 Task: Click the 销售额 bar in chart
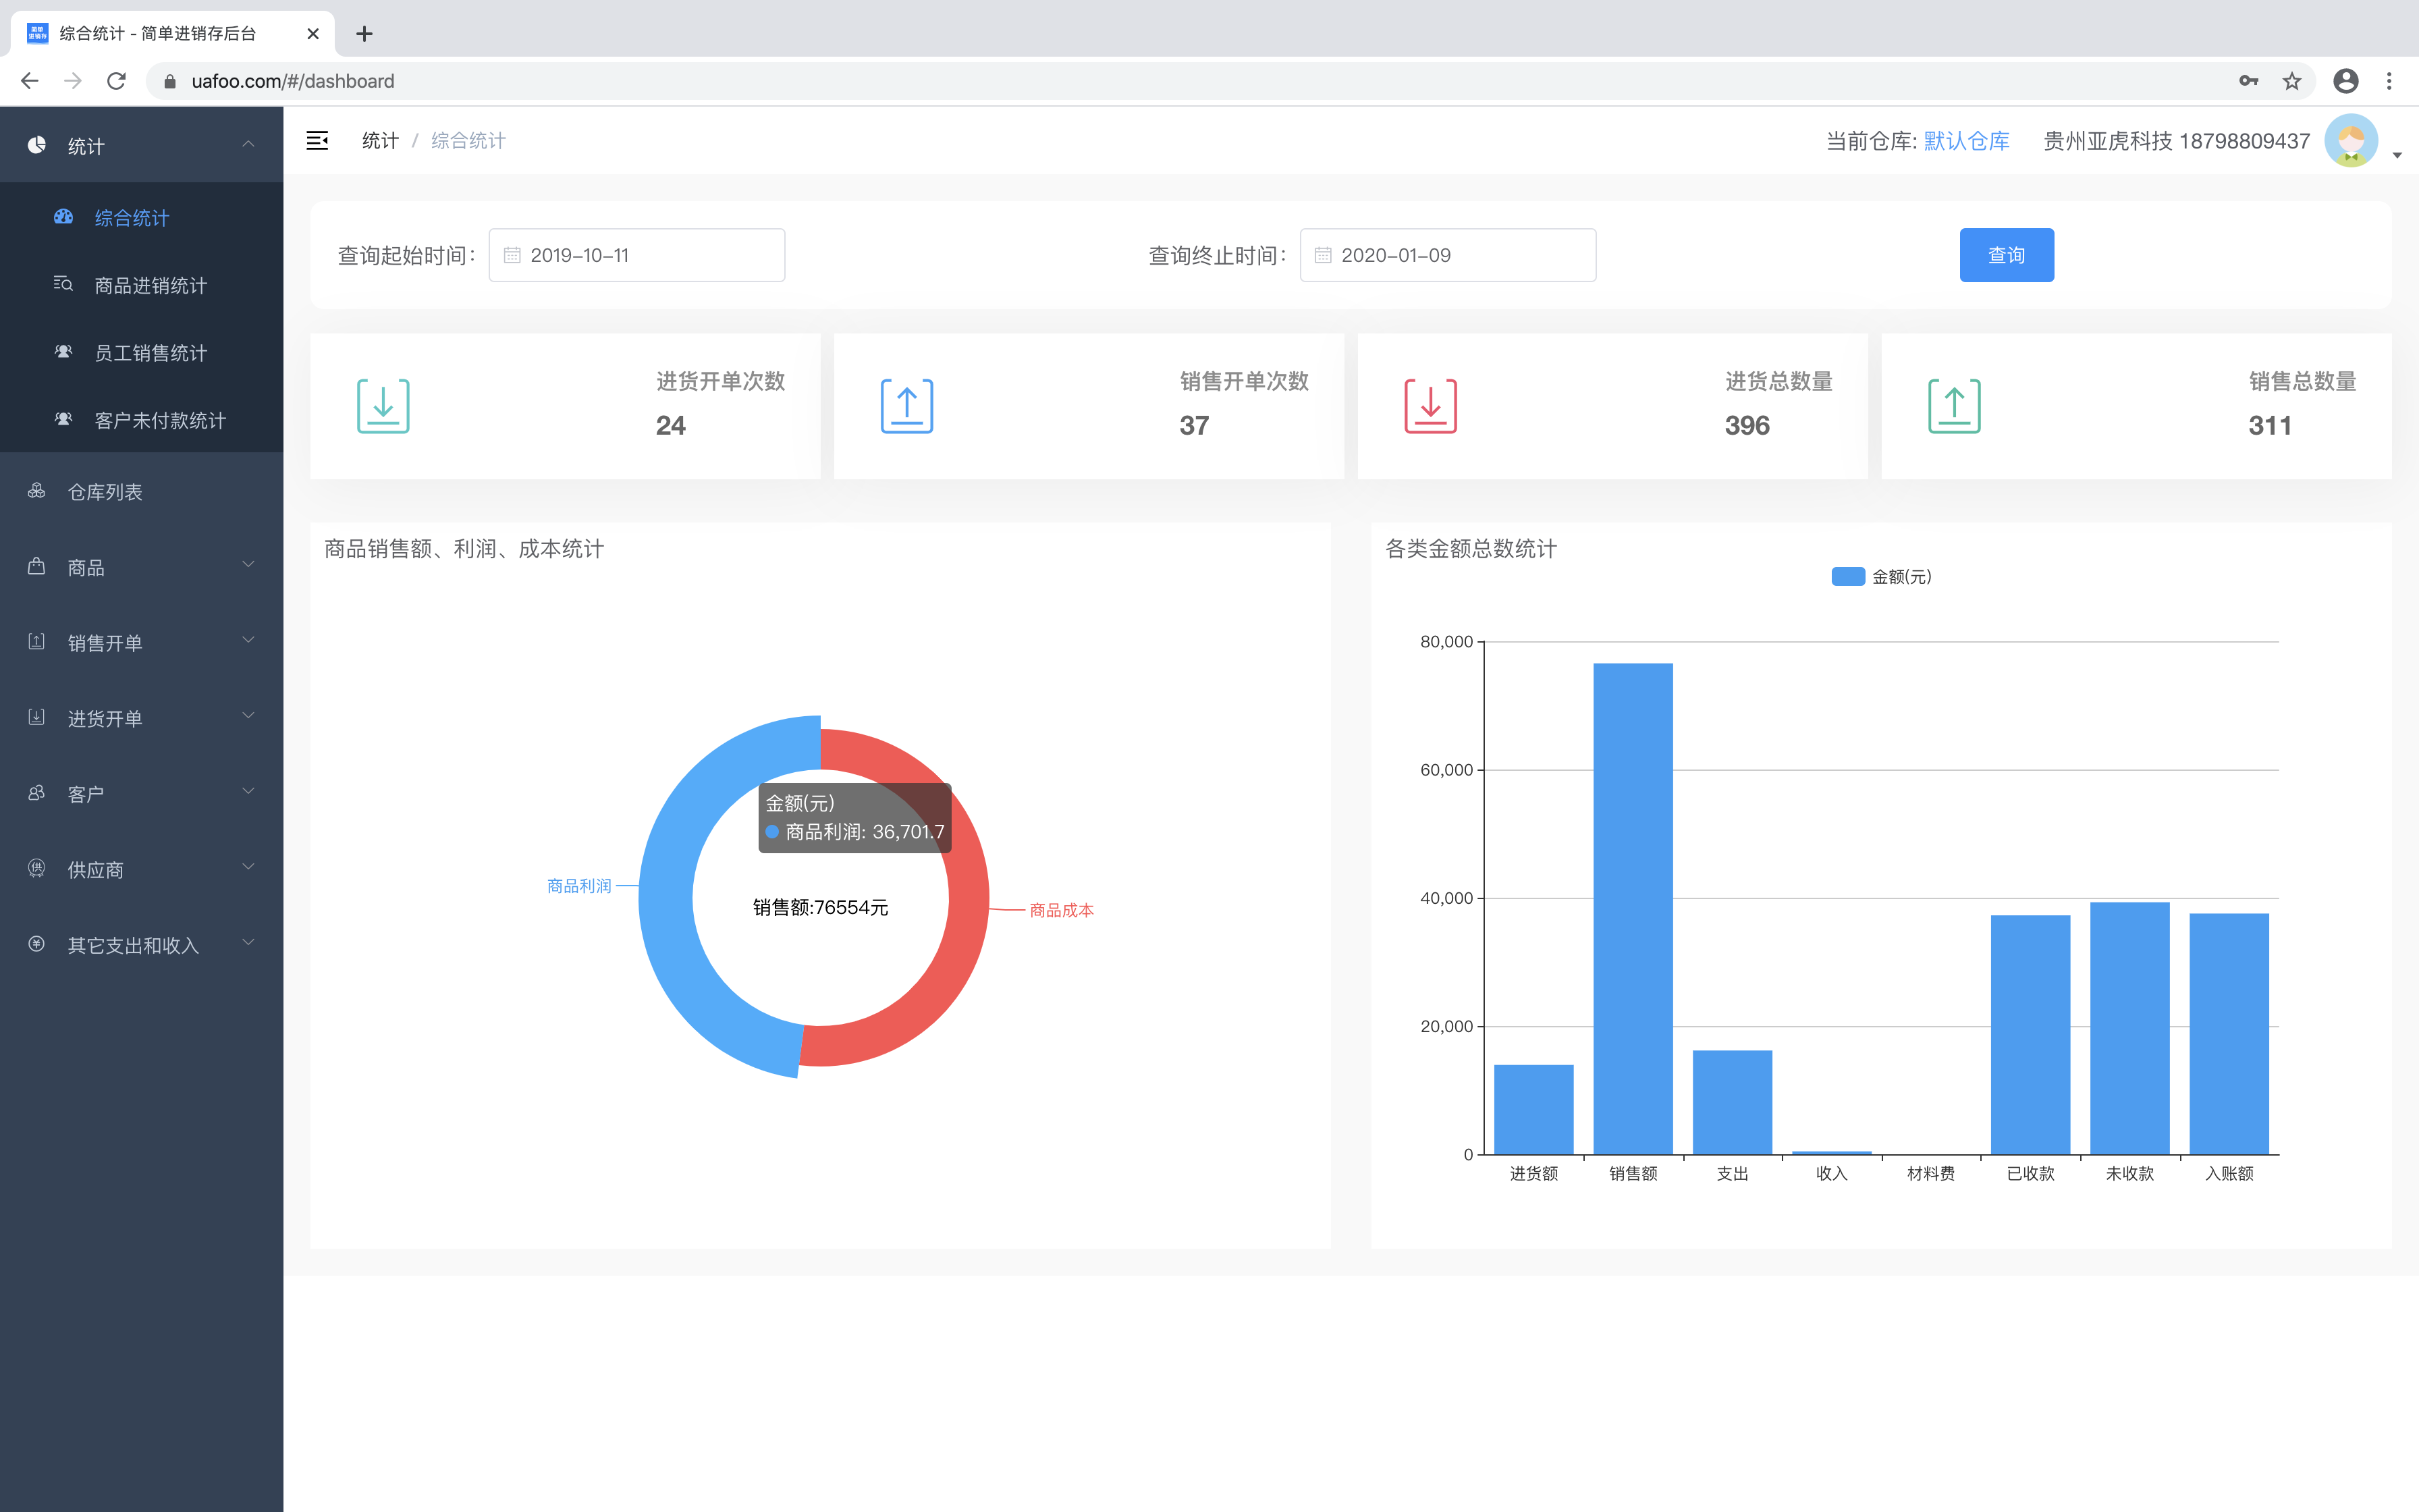(1632, 908)
